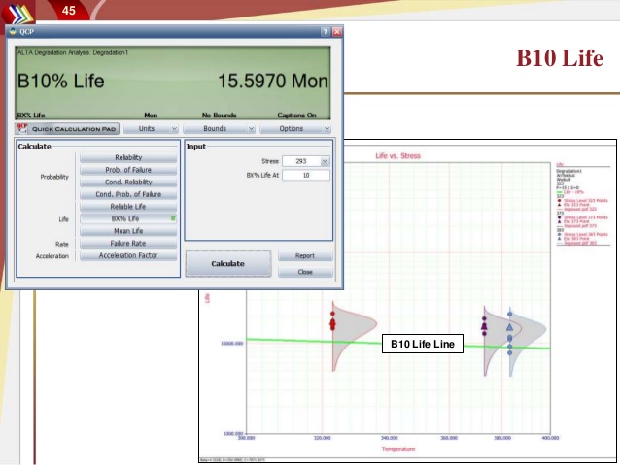620x465 pixels.
Task: Click the QCP icon in the title bar
Action: coord(13,32)
